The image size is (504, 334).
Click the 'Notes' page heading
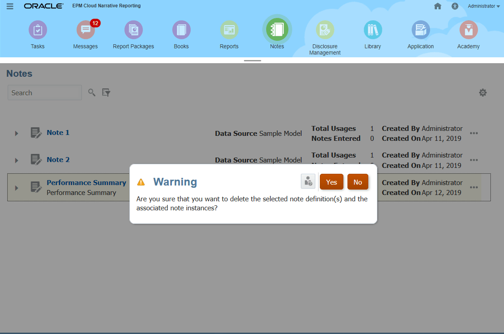point(19,74)
